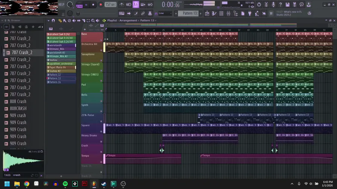Click the Pattern 13 selector field

(x=188, y=13)
